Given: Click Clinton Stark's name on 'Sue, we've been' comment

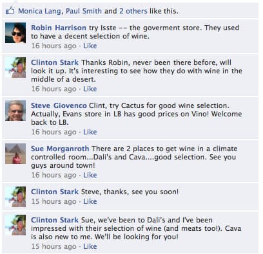Looking at the screenshot, I should click(x=55, y=220).
